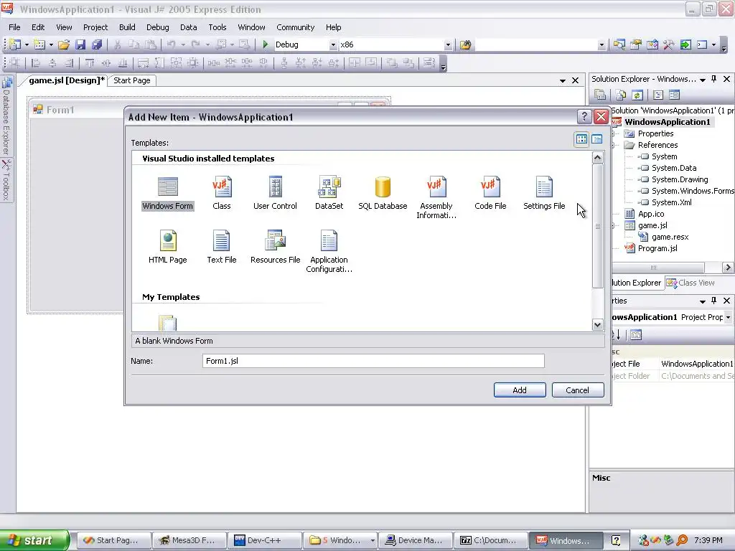Click the Start Debugging play icon
Image resolution: width=735 pixels, height=551 pixels.
pos(266,44)
